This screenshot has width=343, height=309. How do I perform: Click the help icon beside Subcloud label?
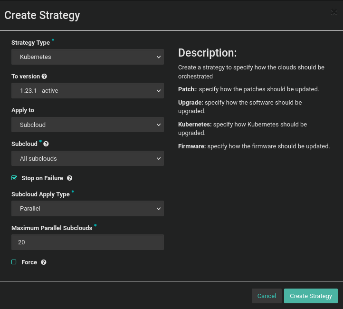click(46, 144)
